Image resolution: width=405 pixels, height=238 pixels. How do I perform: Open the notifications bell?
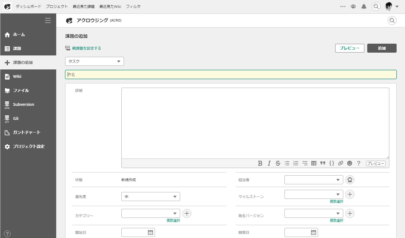pyautogui.click(x=364, y=6)
